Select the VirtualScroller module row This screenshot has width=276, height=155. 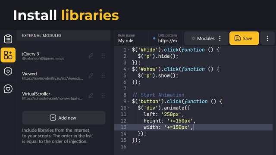point(64,96)
